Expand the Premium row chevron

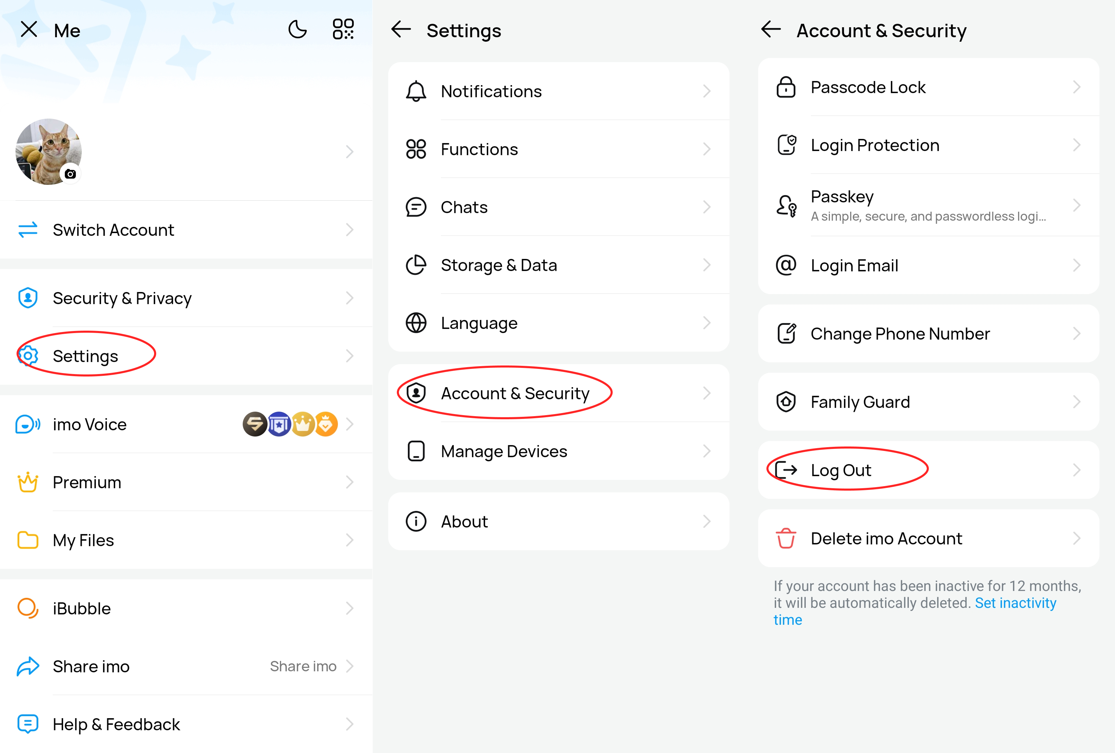(350, 482)
